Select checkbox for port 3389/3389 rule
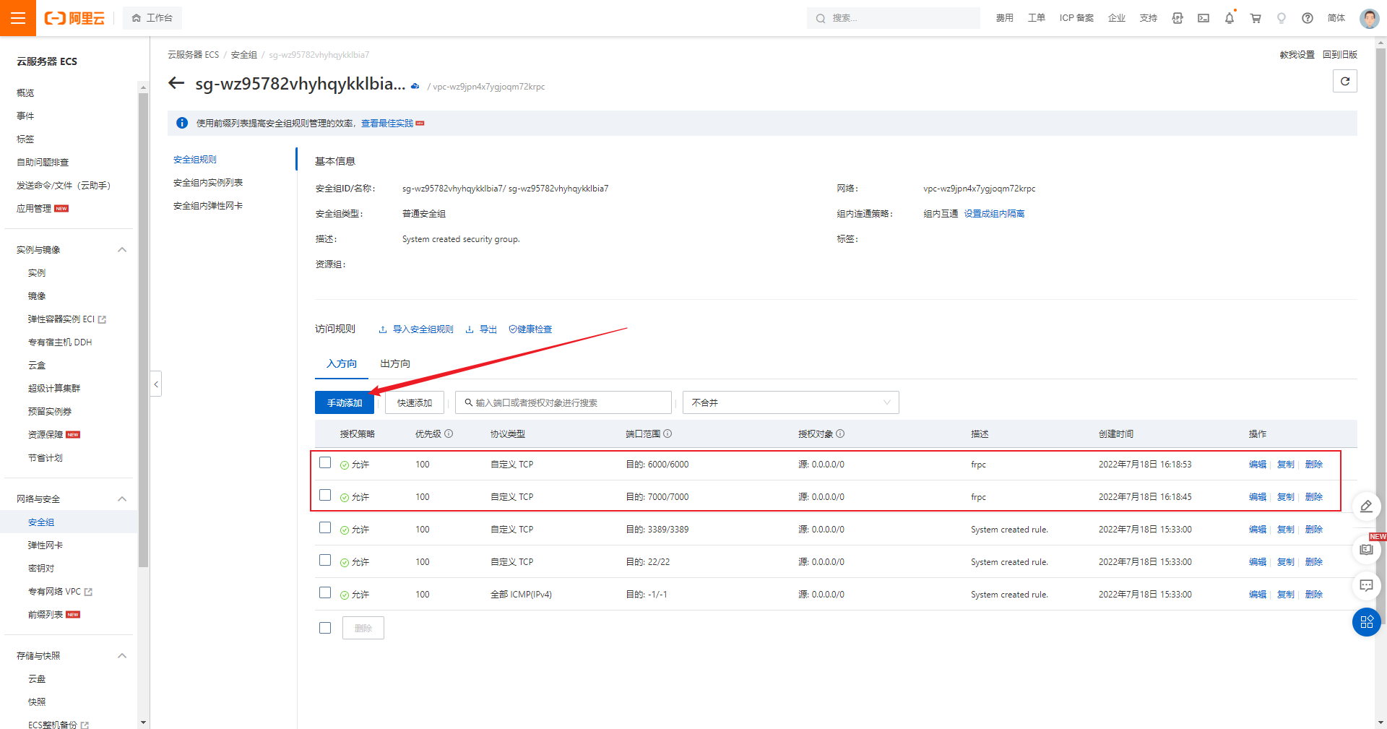 coord(325,527)
